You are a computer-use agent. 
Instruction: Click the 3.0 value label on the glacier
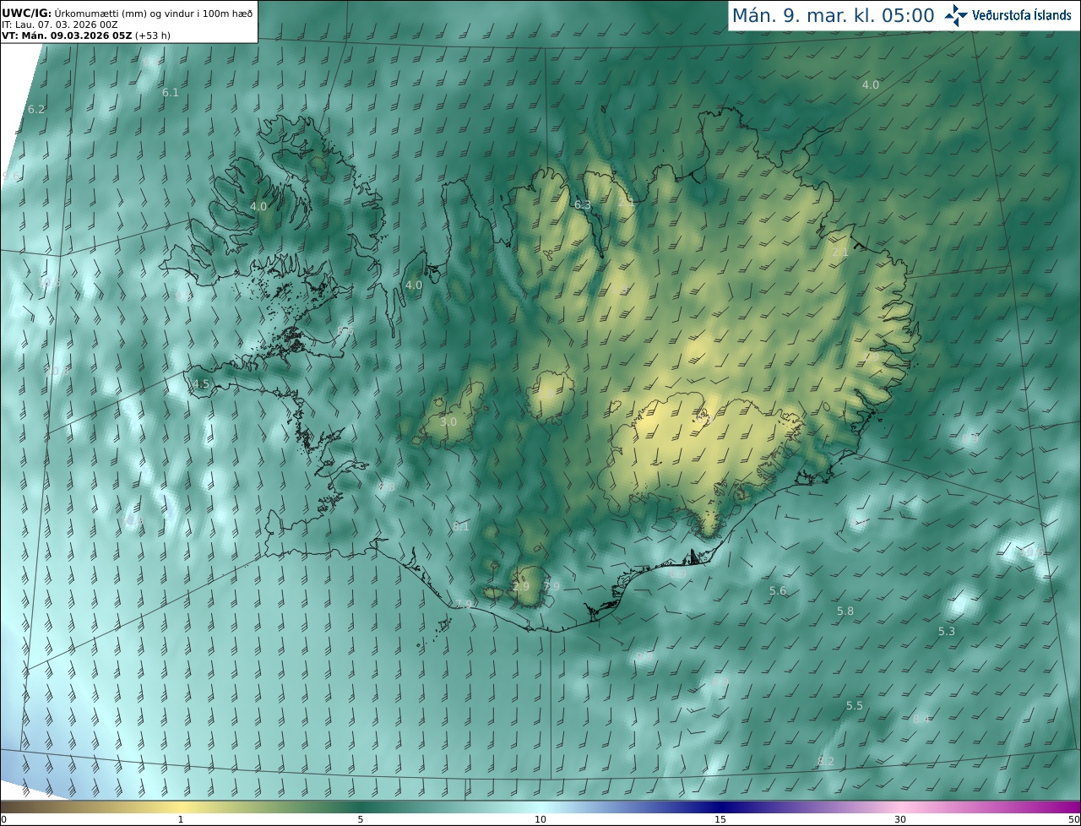tap(448, 422)
